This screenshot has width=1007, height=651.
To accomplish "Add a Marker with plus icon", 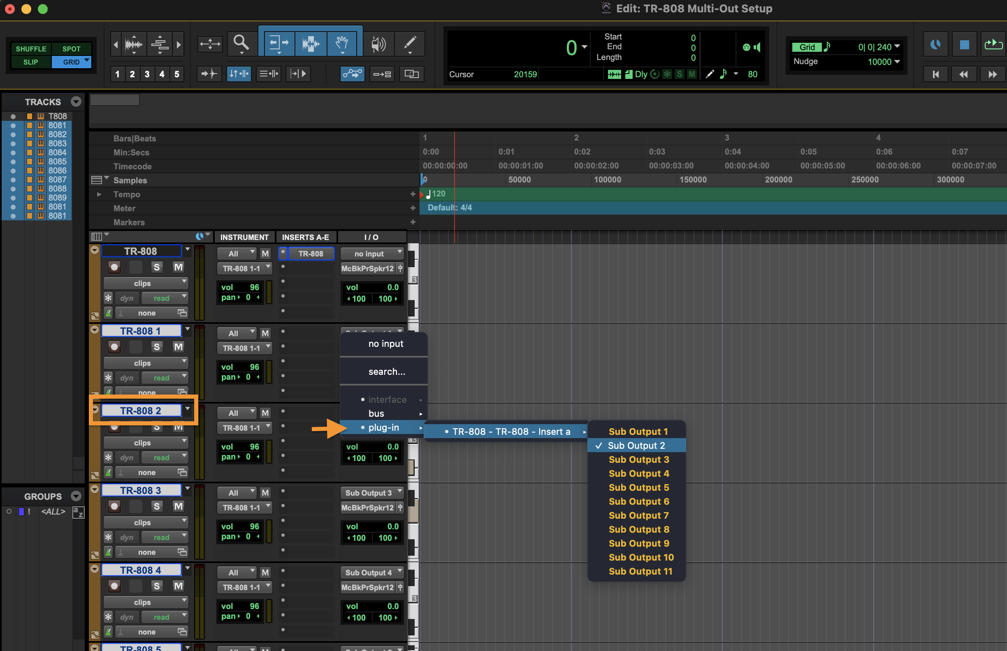I will [x=413, y=222].
